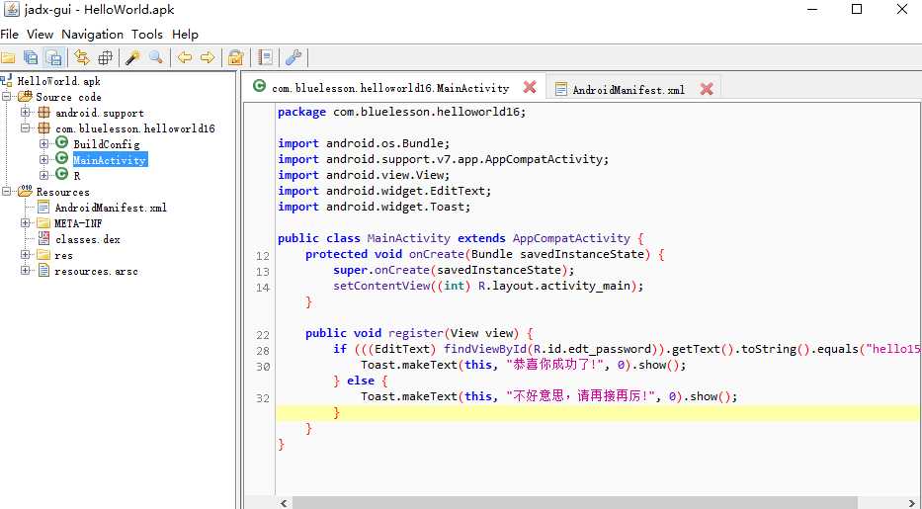Switch to the AndroidManifest.xml tab
Viewport: 922px width, 509px height.
click(x=629, y=90)
